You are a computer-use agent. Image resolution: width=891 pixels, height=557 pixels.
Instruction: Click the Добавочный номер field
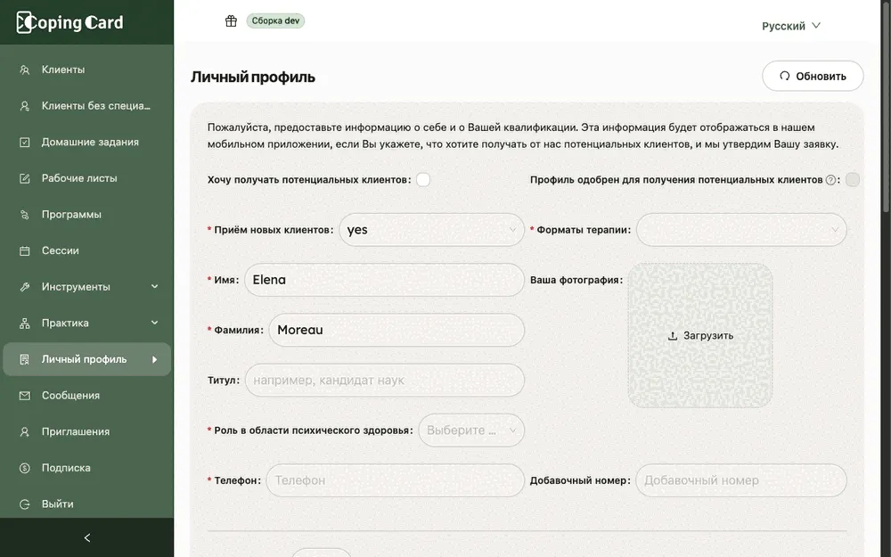pyautogui.click(x=741, y=480)
